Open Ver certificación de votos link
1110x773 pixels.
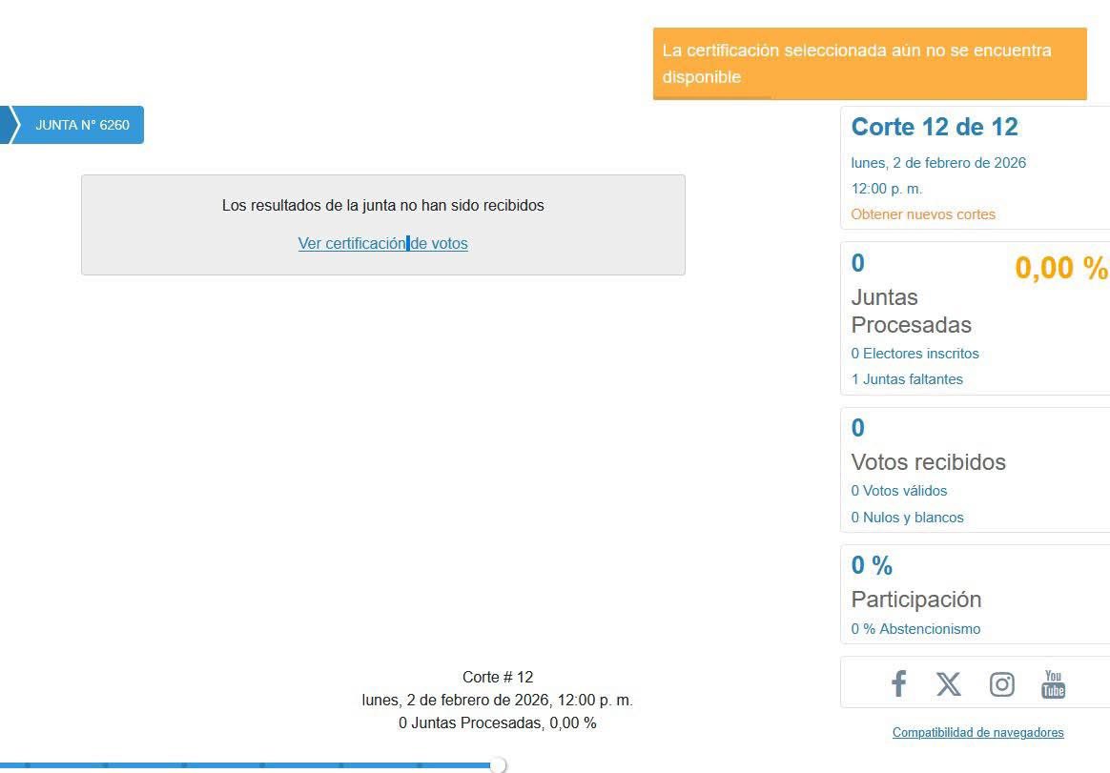click(x=383, y=243)
